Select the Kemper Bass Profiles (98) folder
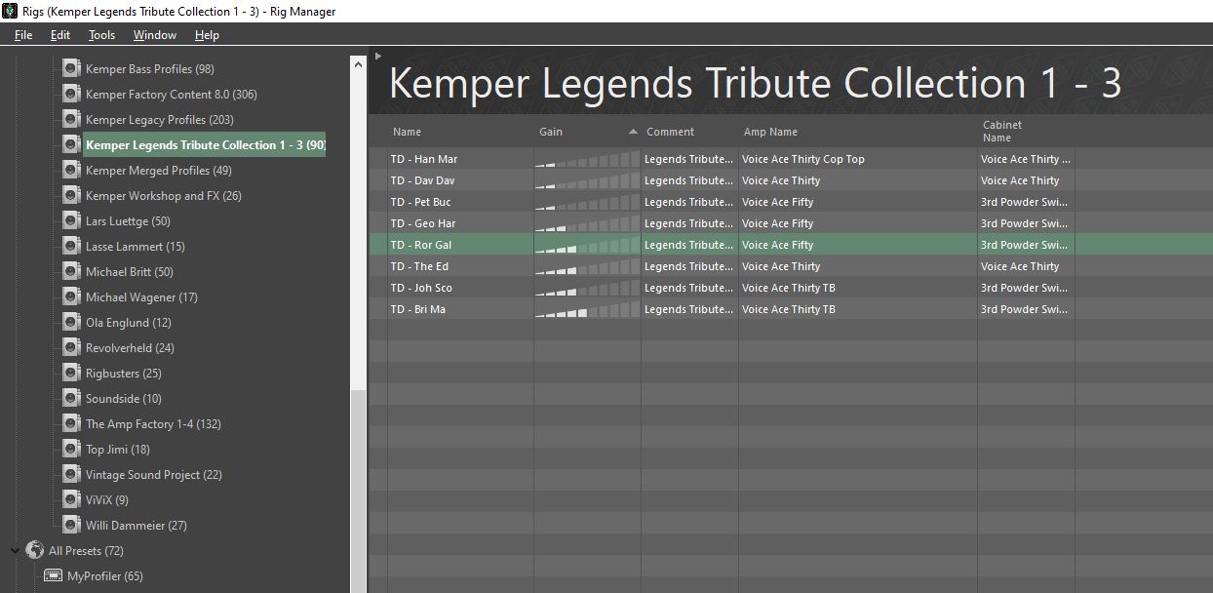The image size is (1213, 593). (x=150, y=69)
